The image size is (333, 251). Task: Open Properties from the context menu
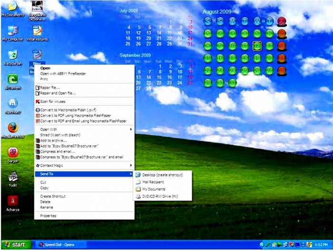84,216
